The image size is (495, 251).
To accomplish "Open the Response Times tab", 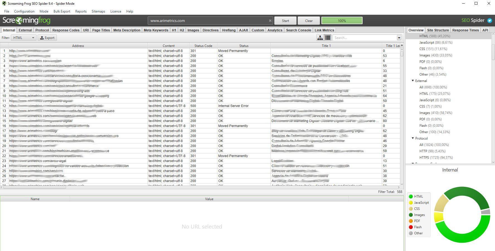I will coord(465,30).
